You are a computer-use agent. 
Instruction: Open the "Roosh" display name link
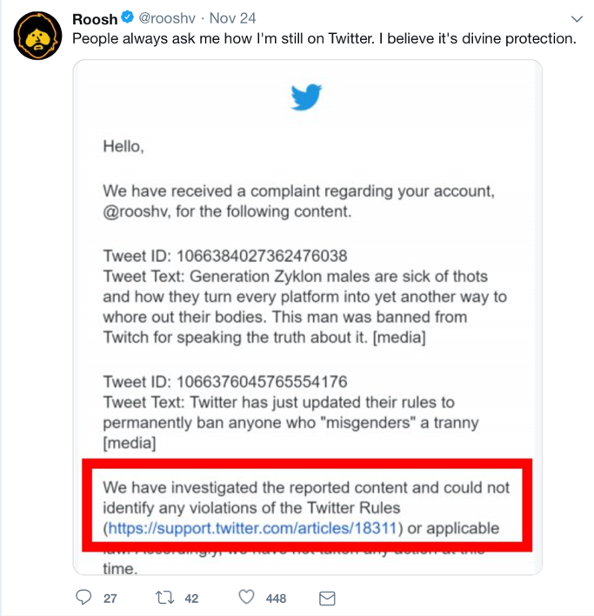(x=95, y=18)
